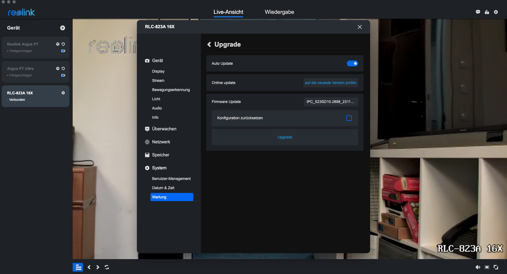507x274 pixels.
Task: Click the dialog title 'RLC-823A 16X'
Action: tap(160, 27)
